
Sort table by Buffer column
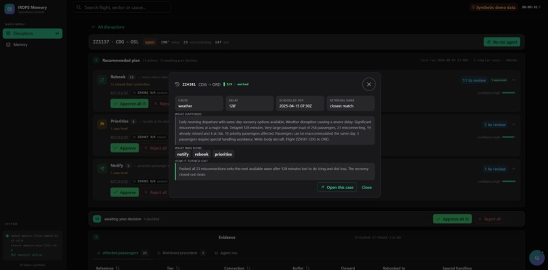[x=301, y=268]
